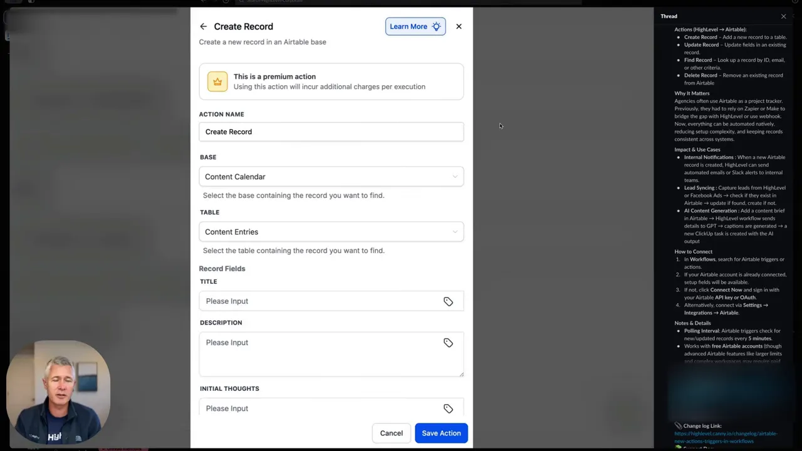This screenshot has width=802, height=451.
Task: Click the "Why It Matters" heading in Thread
Action: point(692,93)
